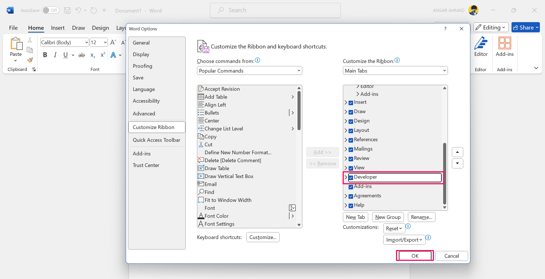Apply Superscript formatting
This screenshot has width=545, height=279.
103,55
